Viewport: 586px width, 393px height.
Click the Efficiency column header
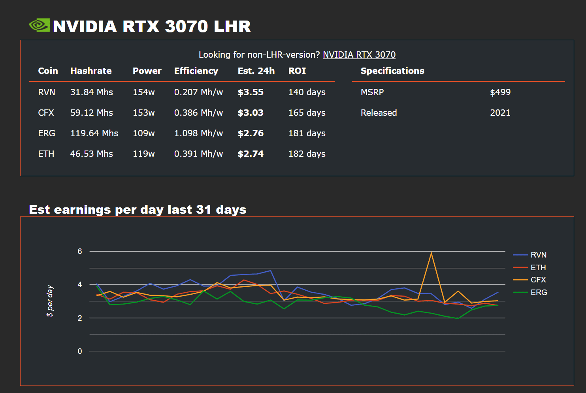coord(196,71)
